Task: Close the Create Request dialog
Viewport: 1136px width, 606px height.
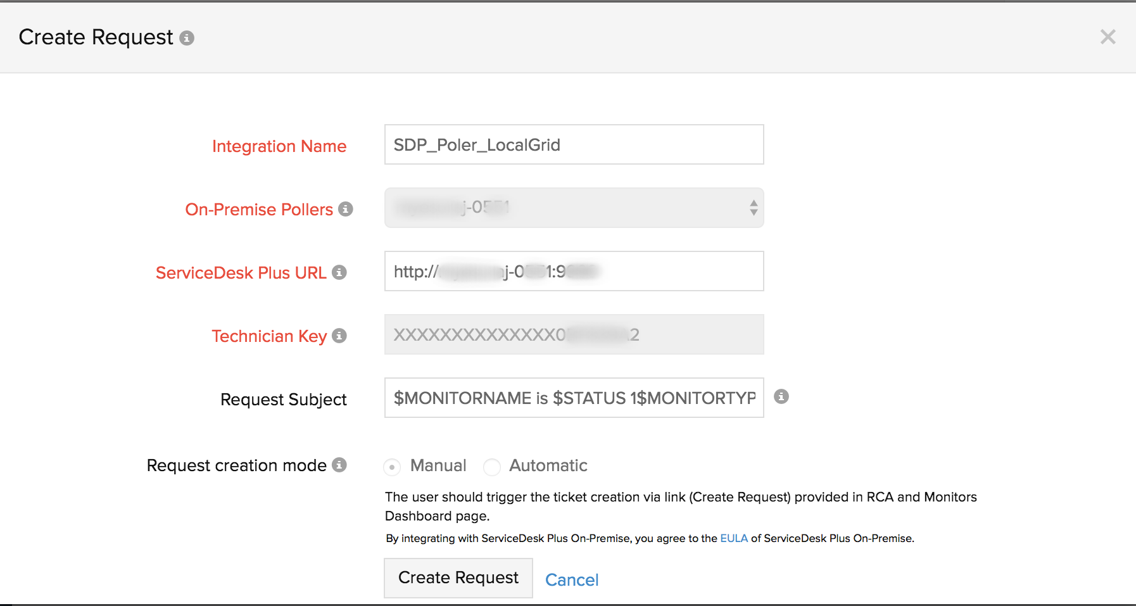Action: [x=1108, y=37]
